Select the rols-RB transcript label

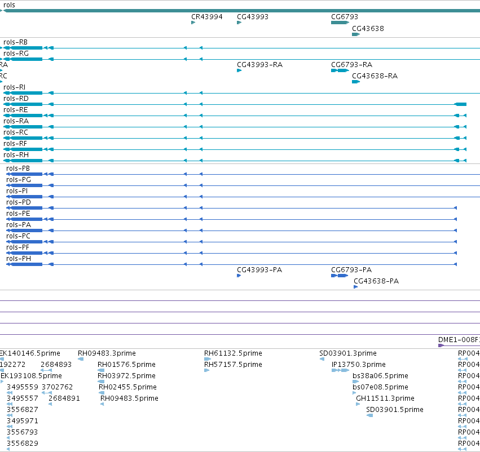[x=15, y=42]
